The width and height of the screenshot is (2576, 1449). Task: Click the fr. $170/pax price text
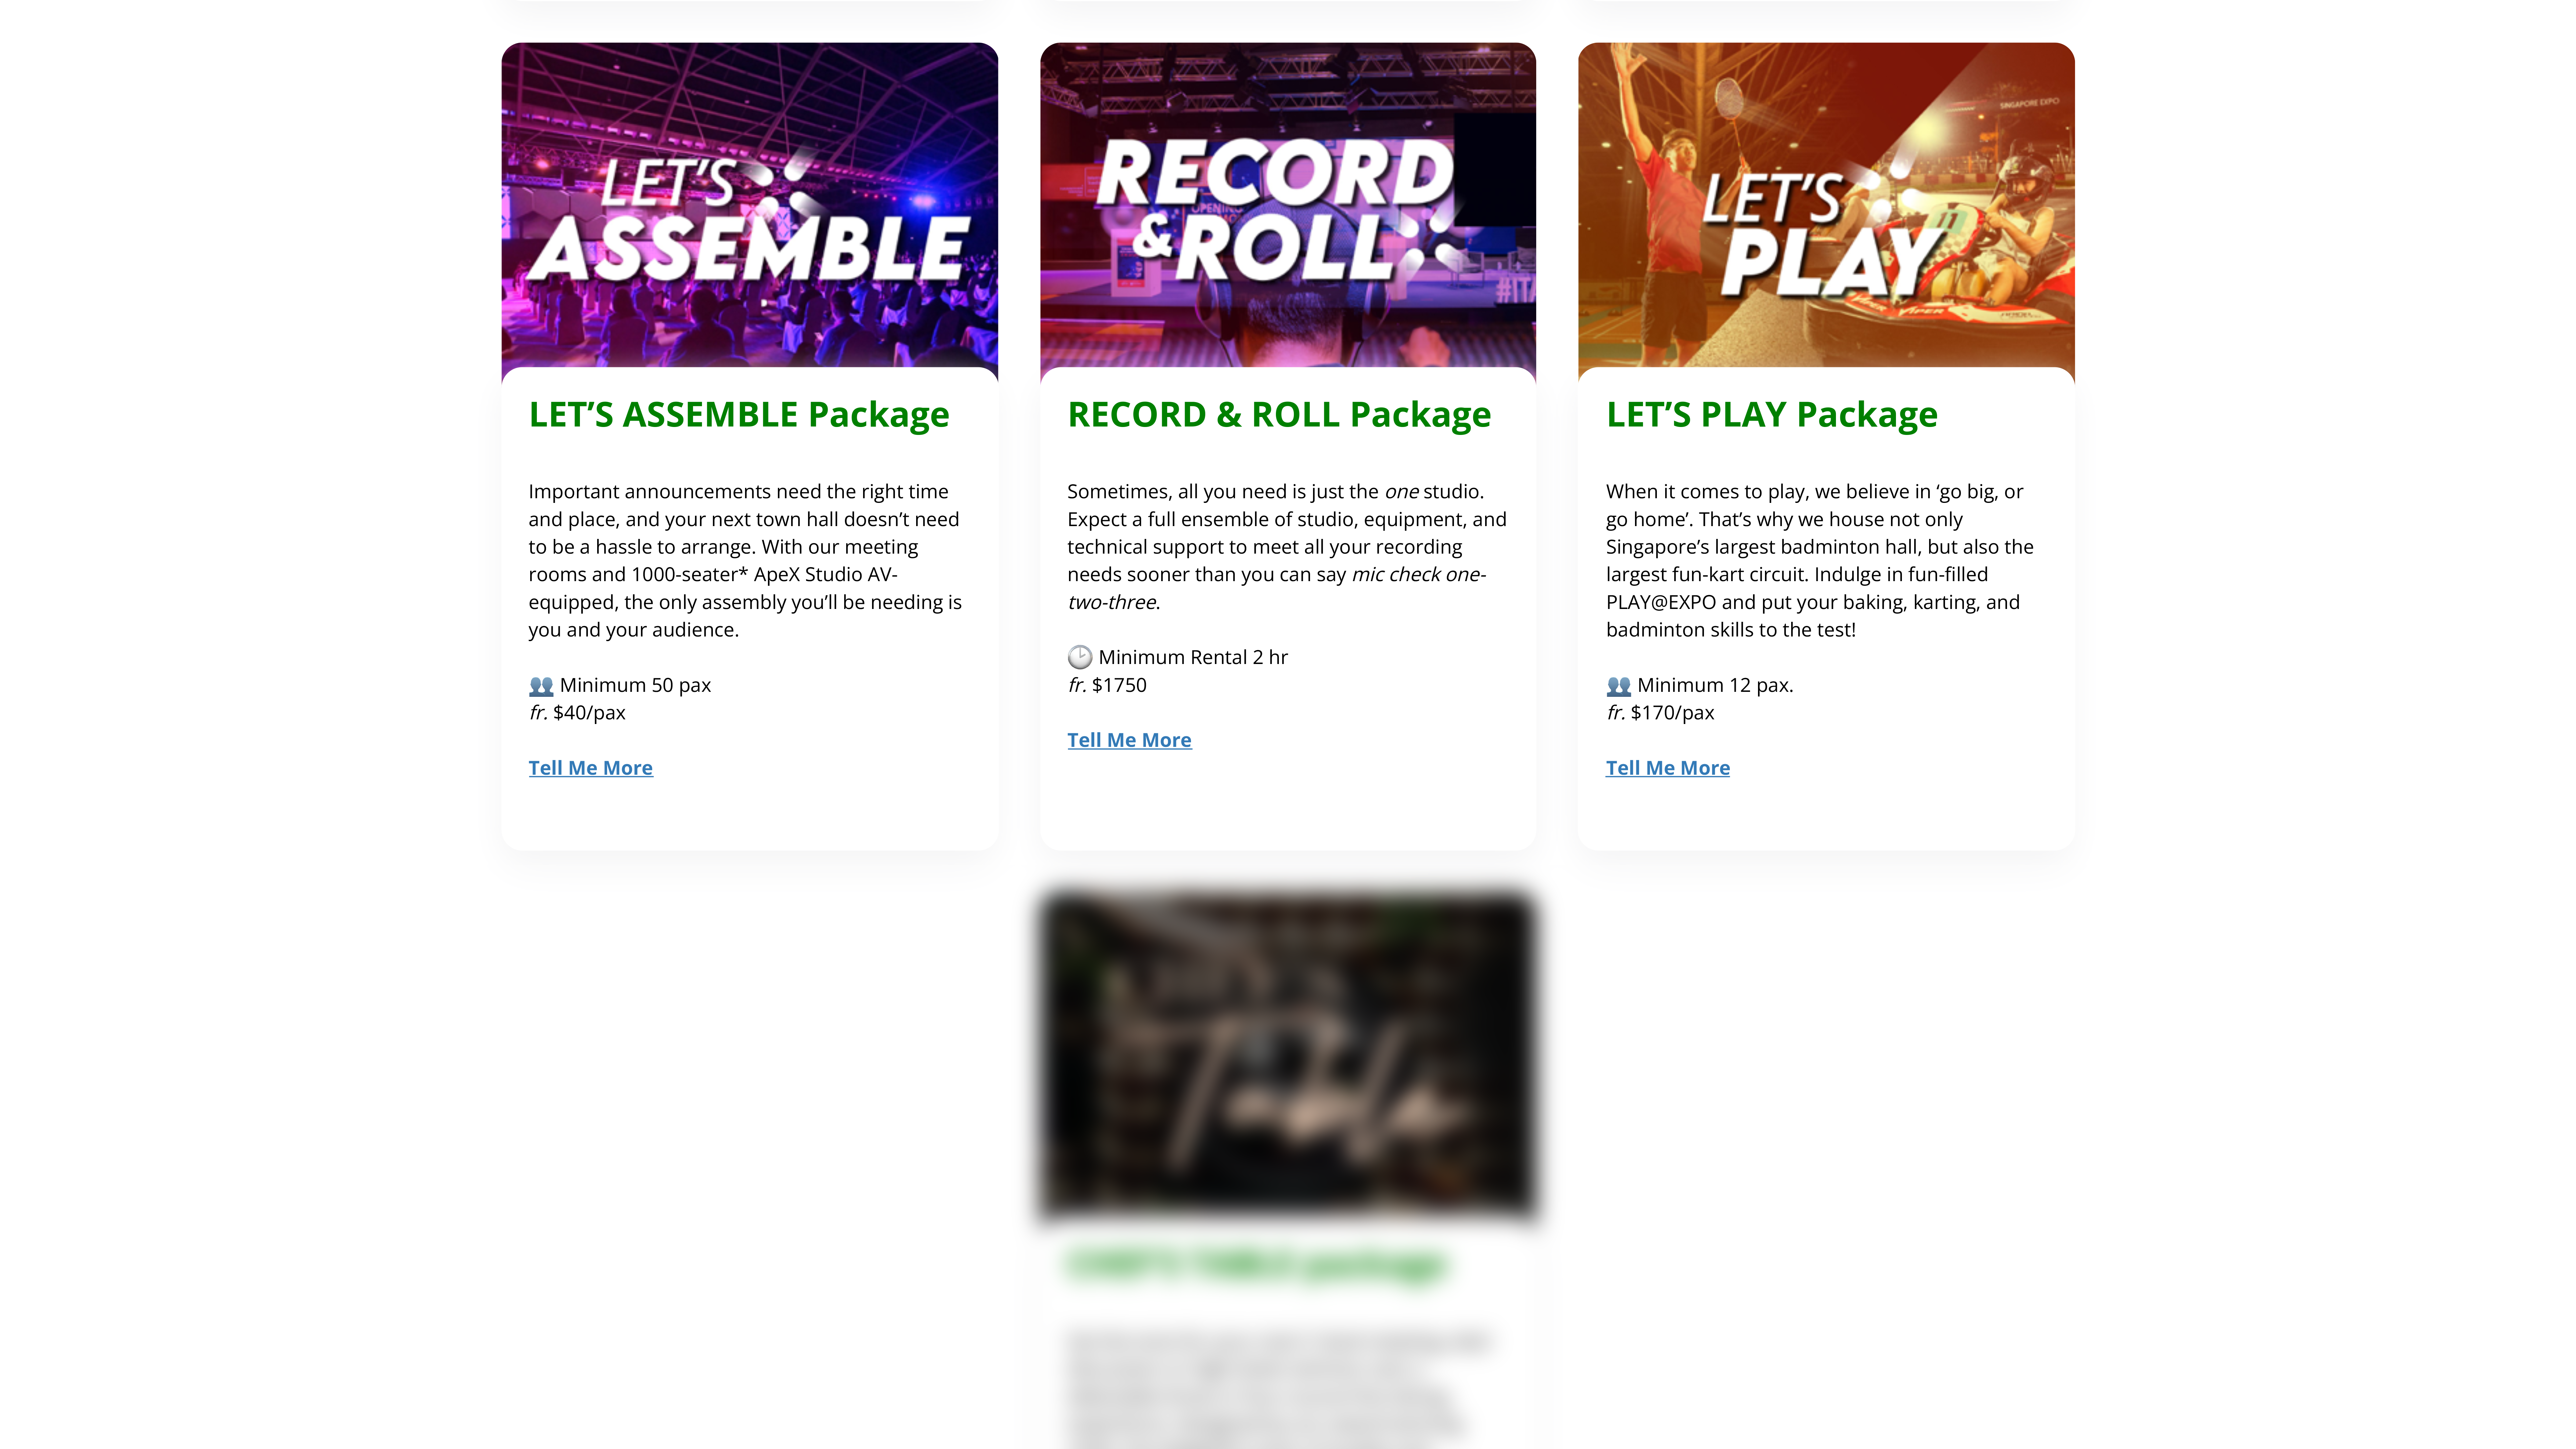point(1660,713)
